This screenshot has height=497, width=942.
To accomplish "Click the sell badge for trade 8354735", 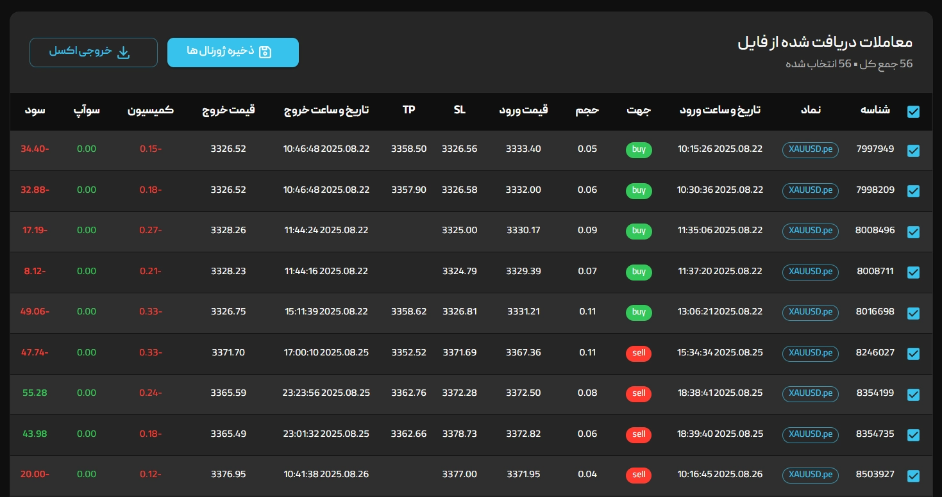I will click(x=639, y=435).
